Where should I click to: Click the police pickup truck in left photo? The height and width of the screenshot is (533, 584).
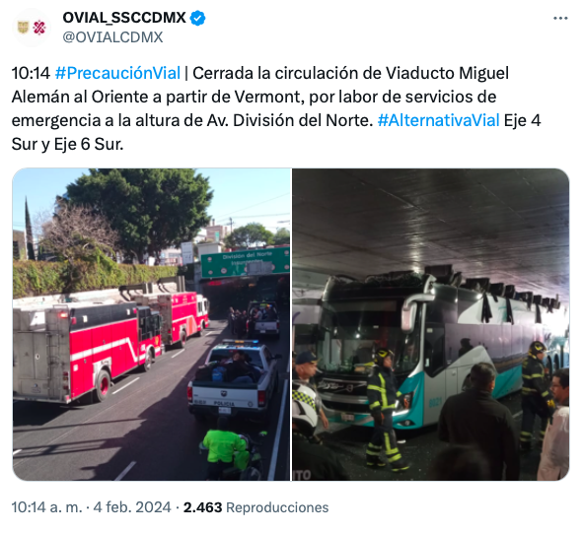click(x=234, y=378)
